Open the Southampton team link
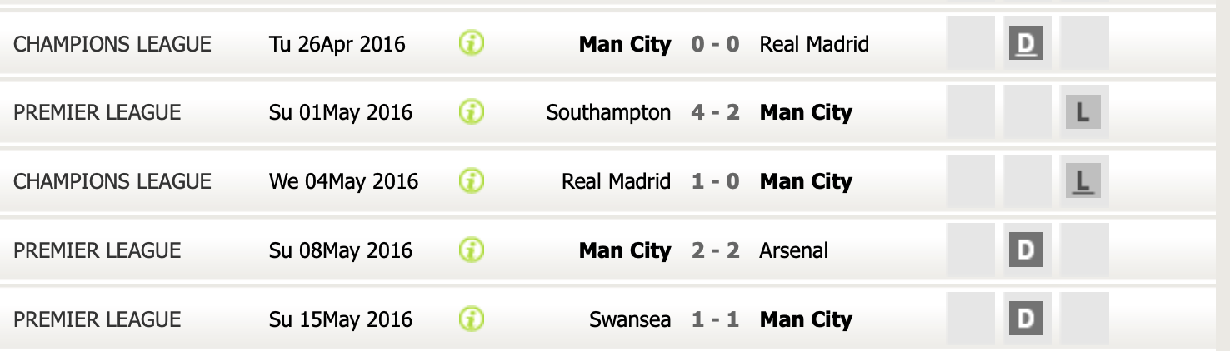The image size is (1230, 351). pos(608,113)
